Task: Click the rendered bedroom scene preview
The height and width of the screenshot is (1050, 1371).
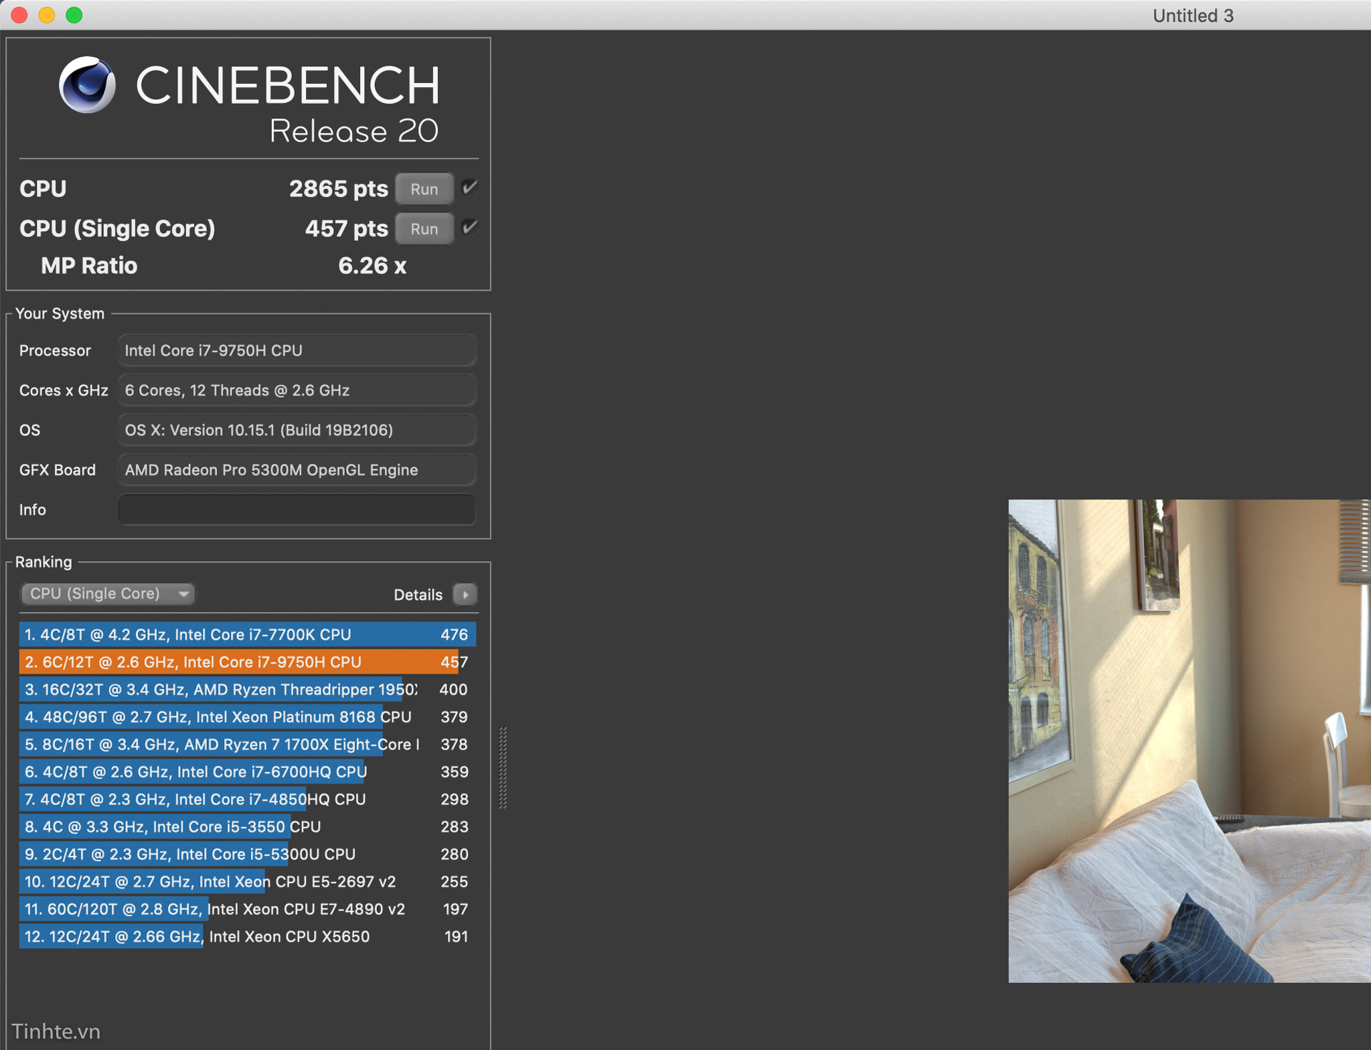Action: click(x=1190, y=741)
